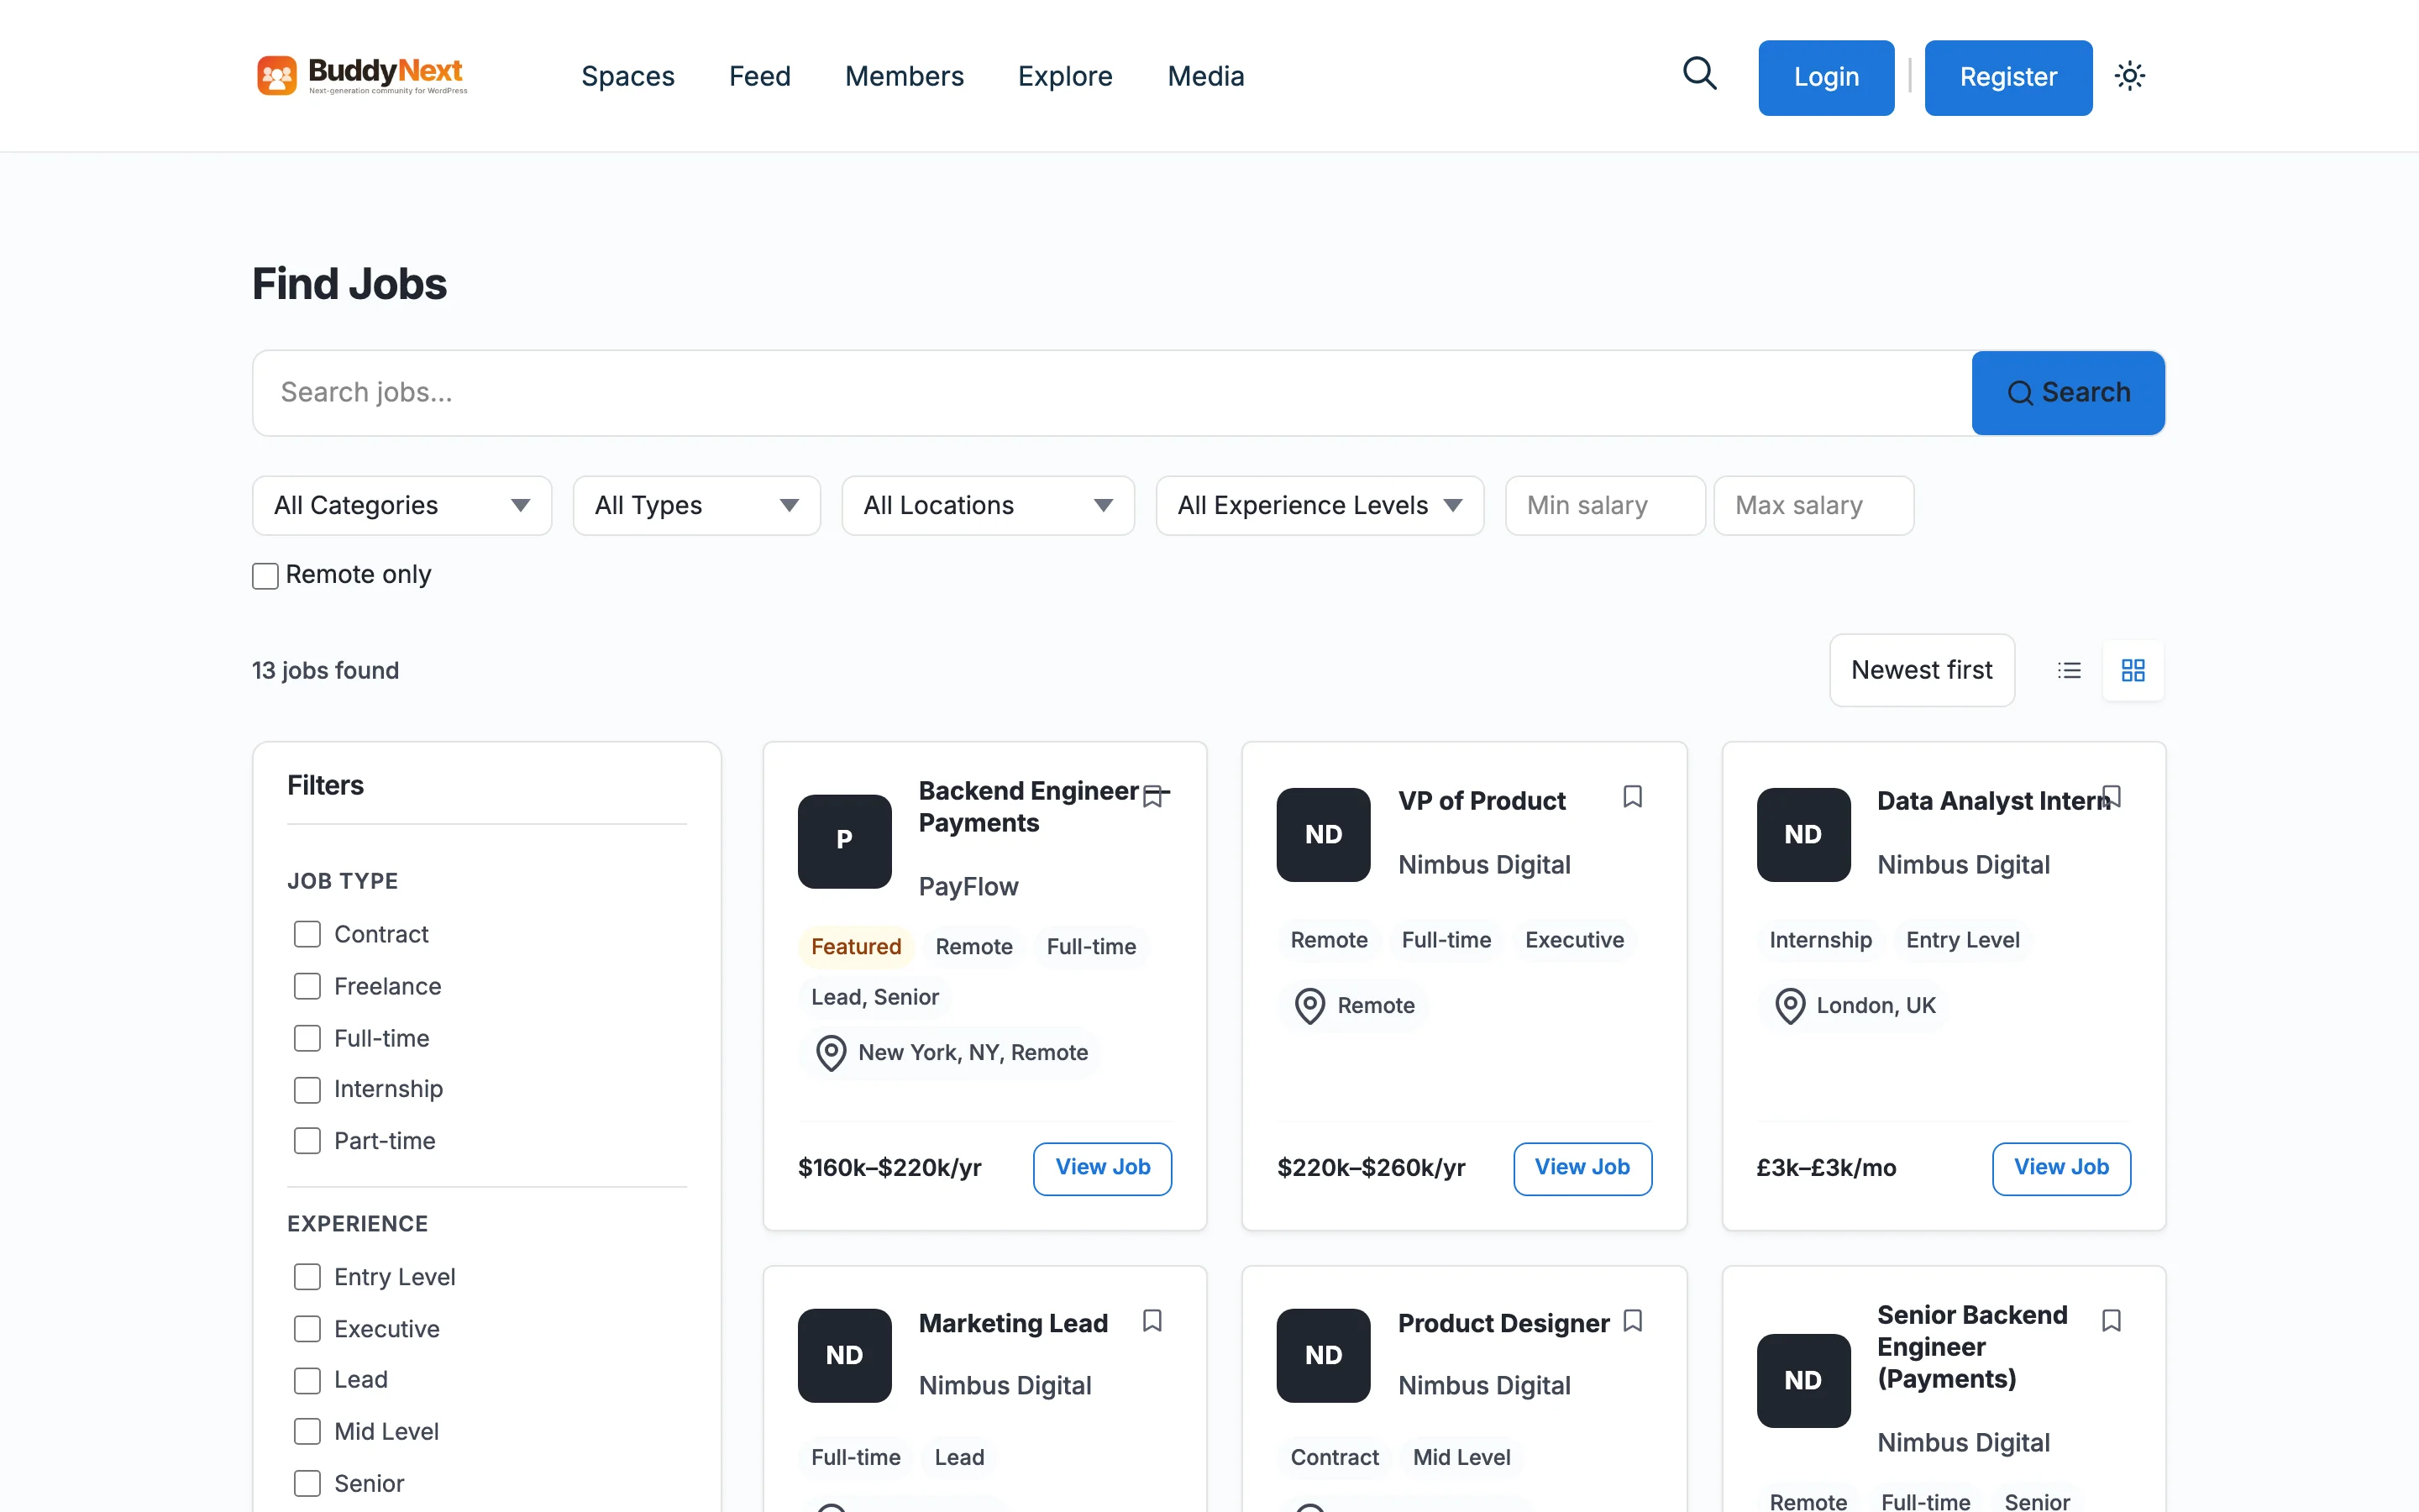Click the ND avatar on VP of Product

(1324, 834)
